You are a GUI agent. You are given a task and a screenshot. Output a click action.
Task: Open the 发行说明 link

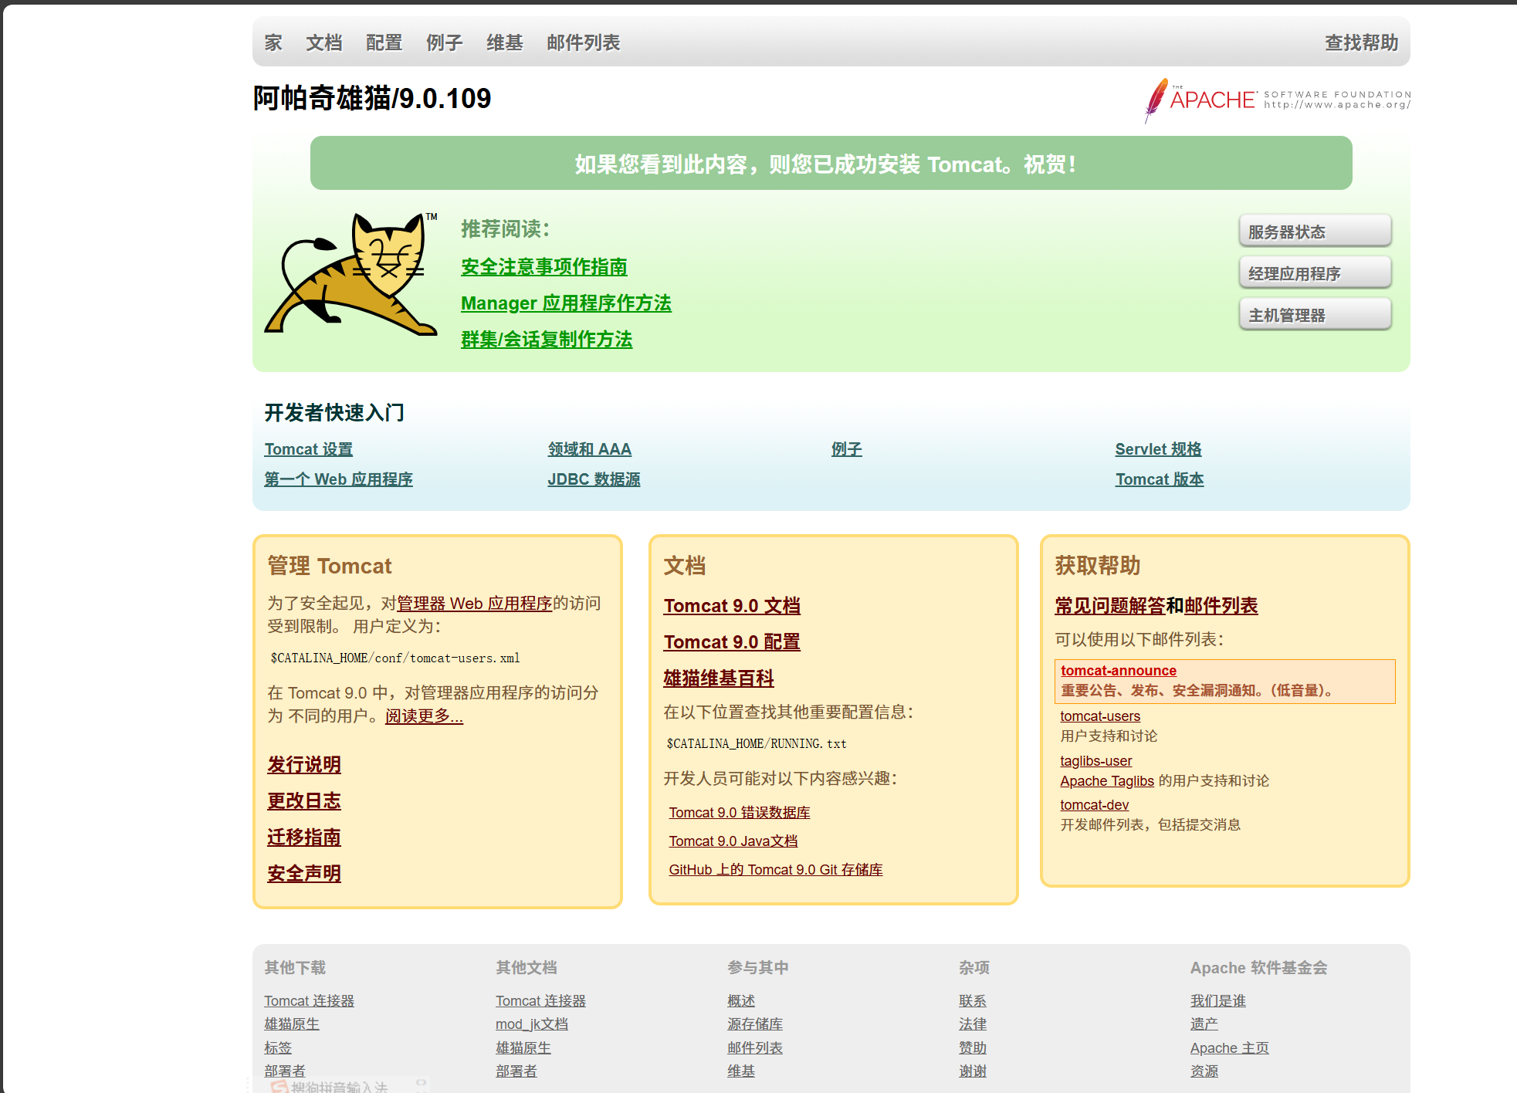pyautogui.click(x=304, y=765)
